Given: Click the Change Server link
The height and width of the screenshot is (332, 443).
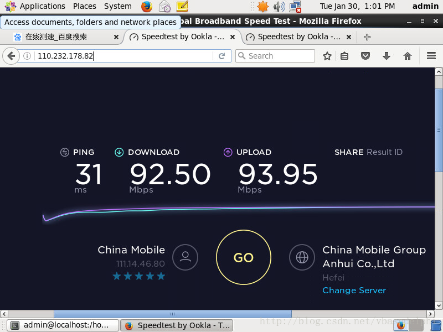Looking at the screenshot, I should (x=354, y=290).
